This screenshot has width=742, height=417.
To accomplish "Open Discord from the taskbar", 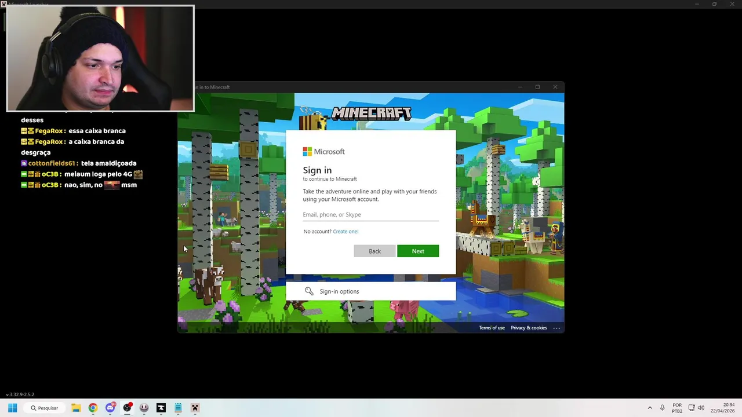I will [x=110, y=408].
